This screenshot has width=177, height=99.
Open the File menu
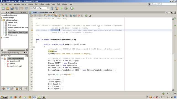[2, 4]
